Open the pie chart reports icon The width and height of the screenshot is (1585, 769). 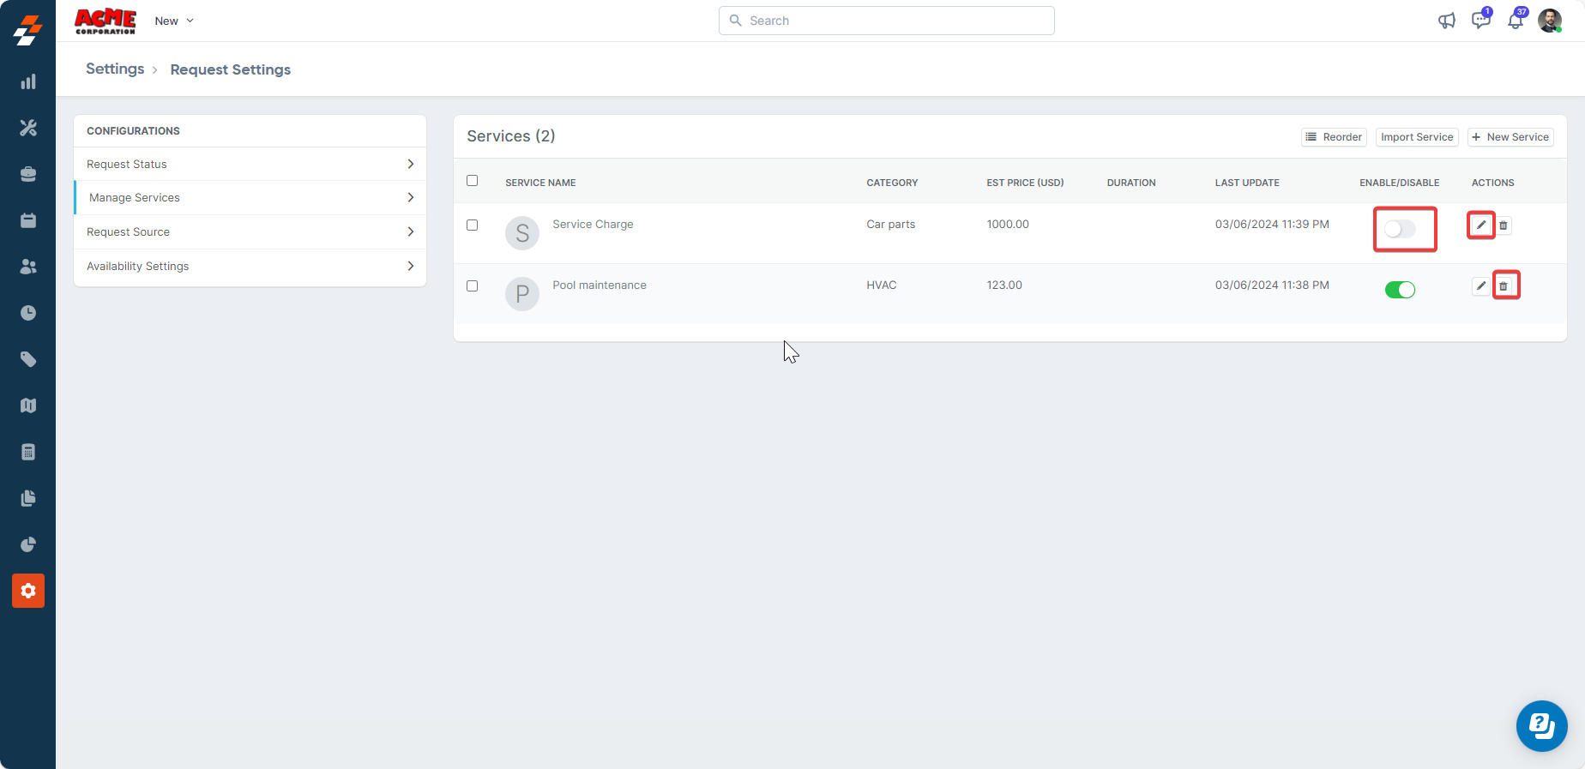(x=28, y=544)
